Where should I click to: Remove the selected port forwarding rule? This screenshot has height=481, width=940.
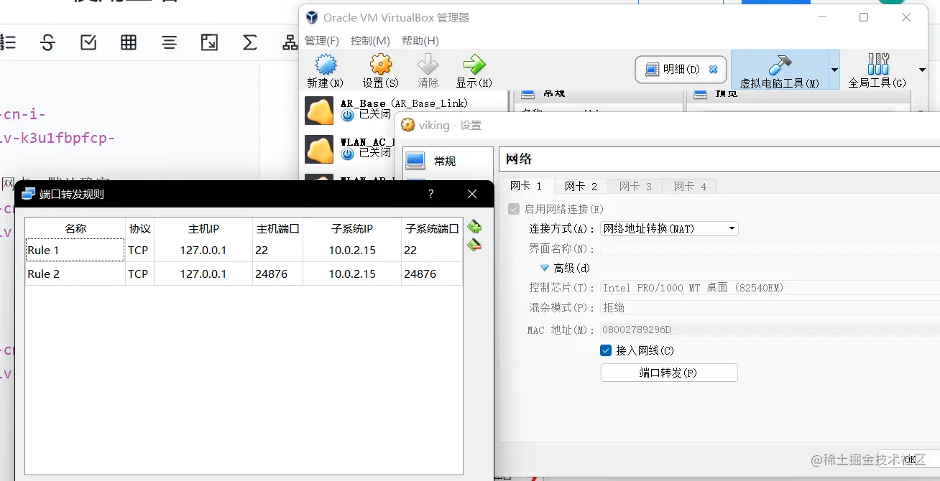pos(474,246)
